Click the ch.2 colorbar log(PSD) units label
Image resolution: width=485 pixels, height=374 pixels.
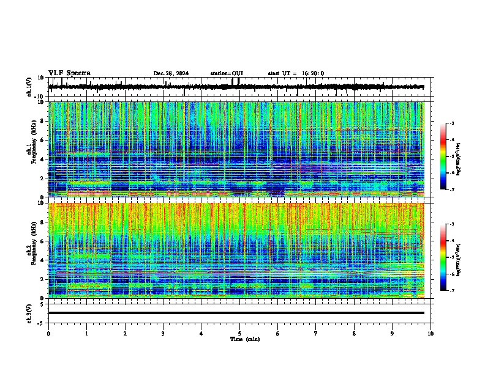point(459,260)
